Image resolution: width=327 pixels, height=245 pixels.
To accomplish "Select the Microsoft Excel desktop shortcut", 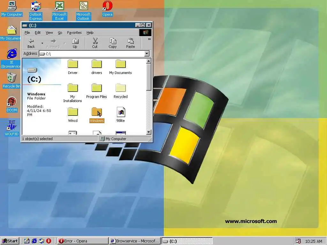I will tap(59, 11).
